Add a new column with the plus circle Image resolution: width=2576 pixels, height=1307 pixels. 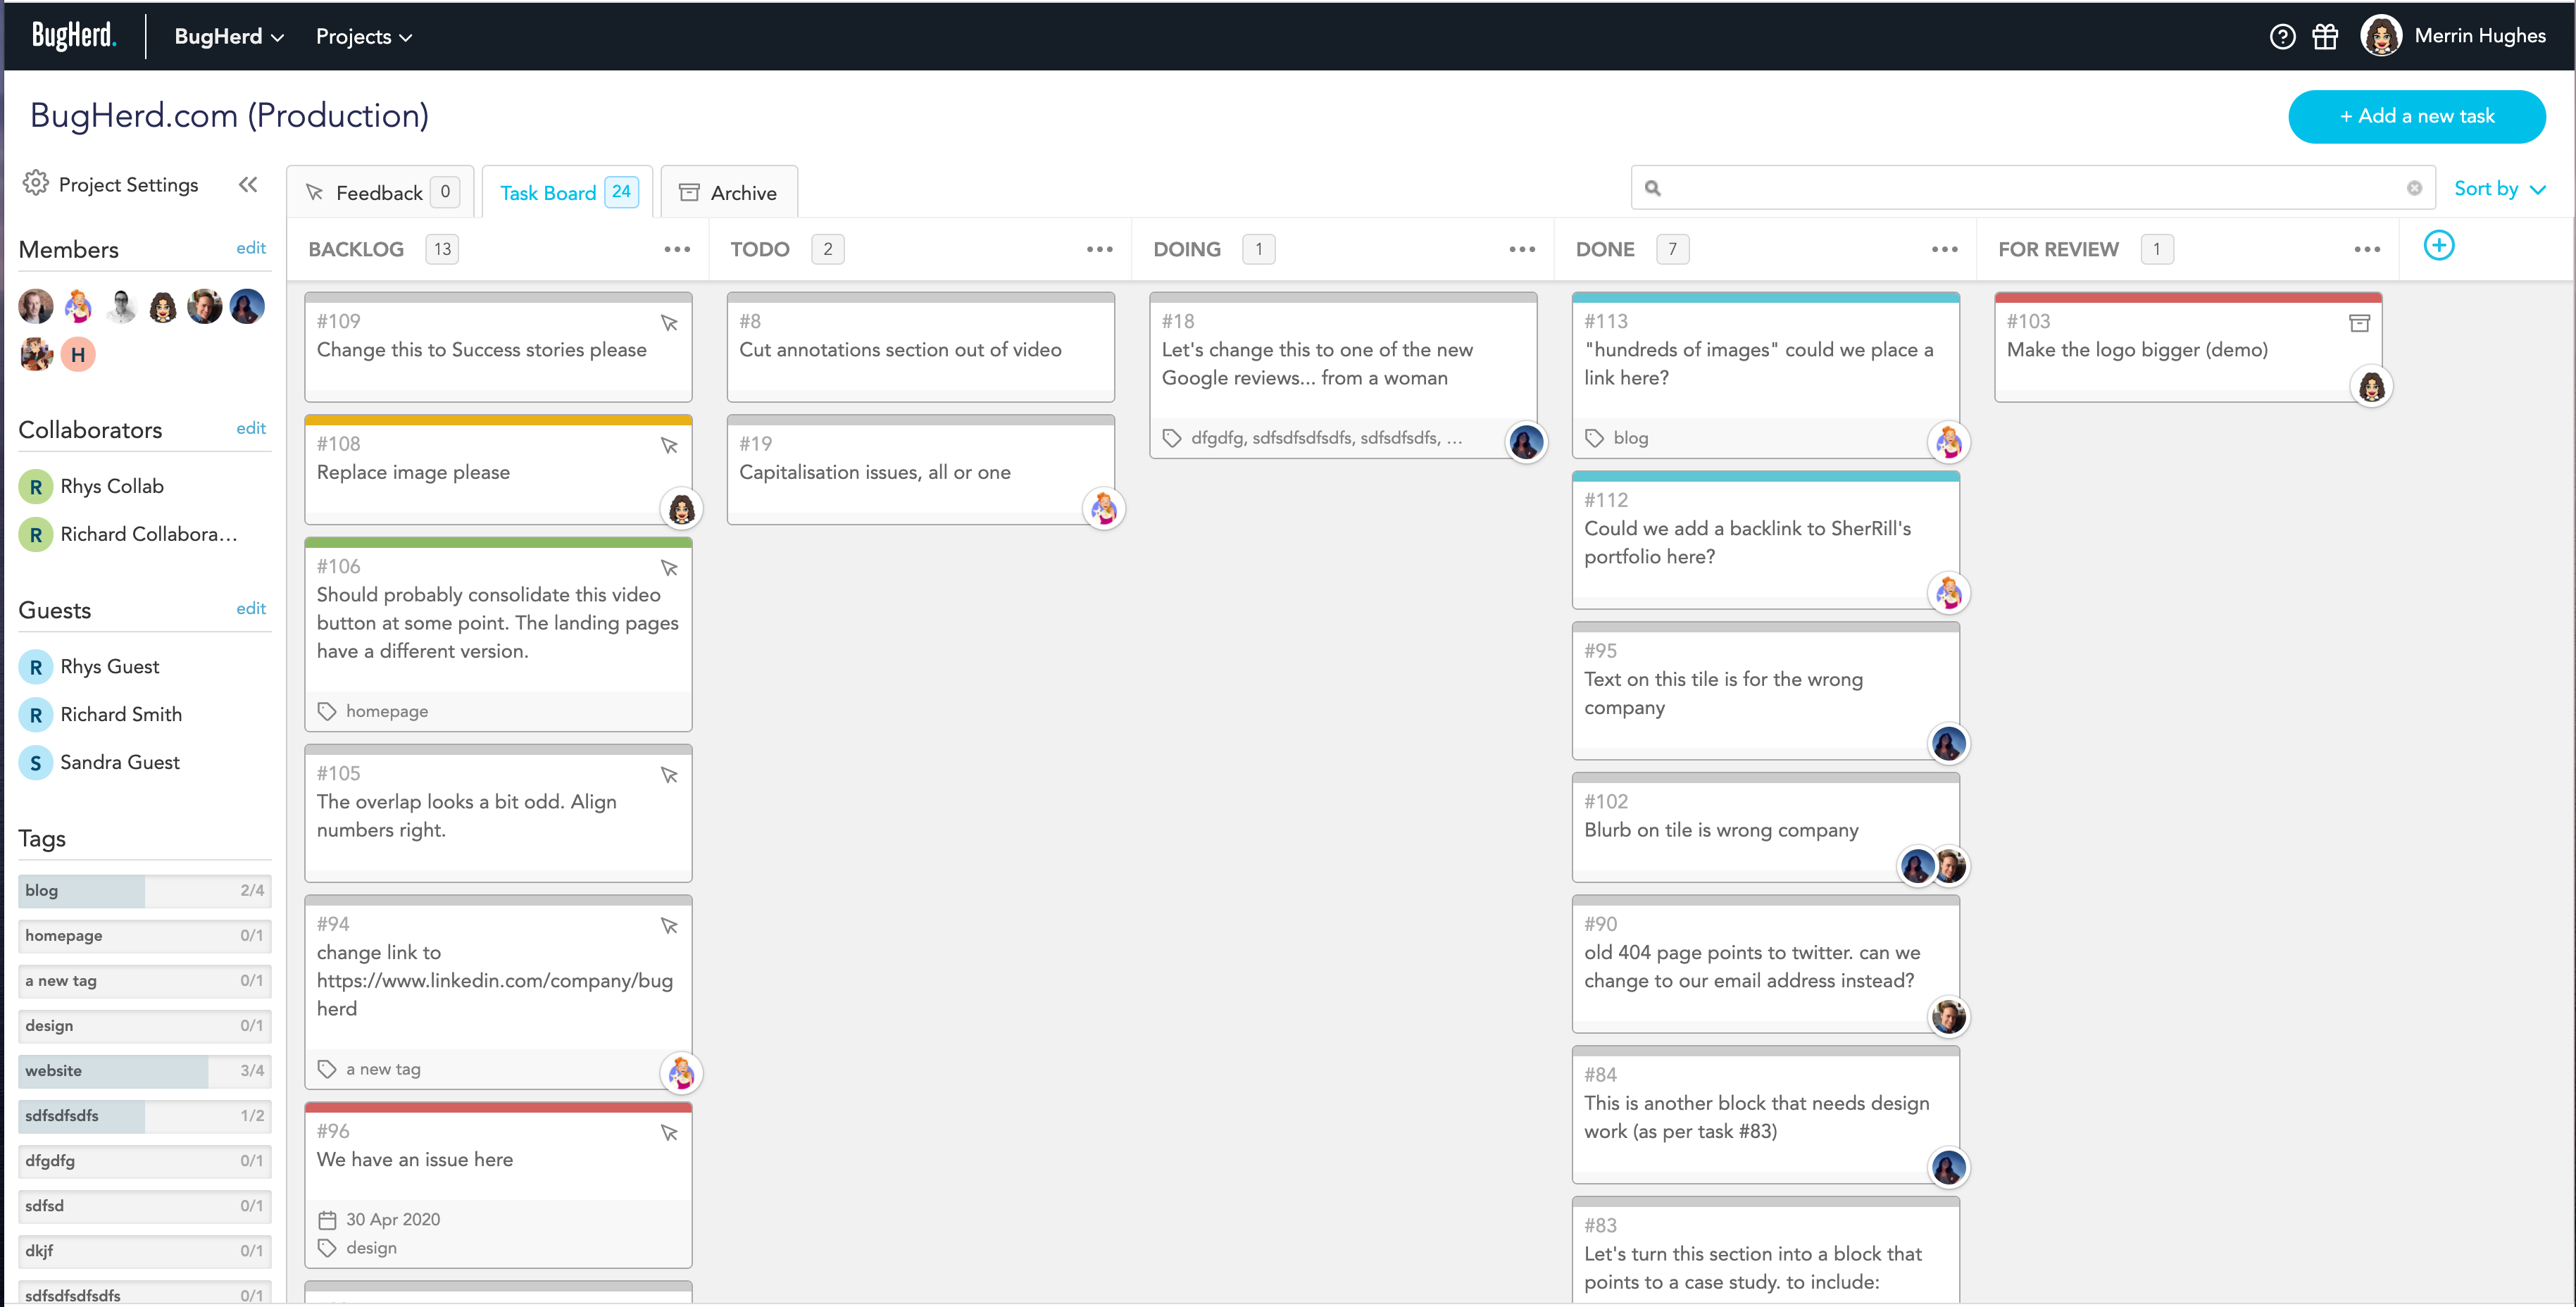click(2439, 246)
